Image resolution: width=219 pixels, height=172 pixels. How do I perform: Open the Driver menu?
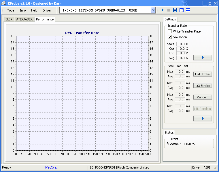click(x=47, y=10)
